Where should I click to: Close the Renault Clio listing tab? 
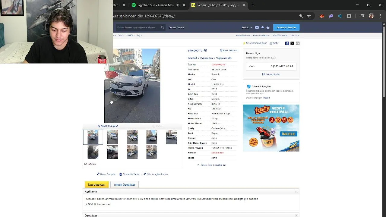[x=244, y=5]
